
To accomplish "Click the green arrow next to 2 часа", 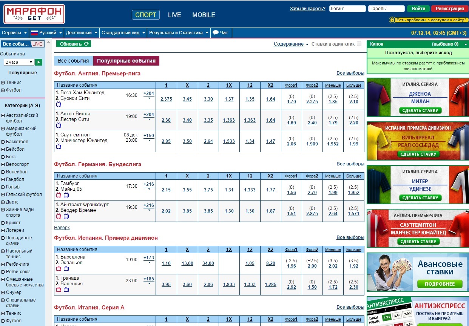I will [x=39, y=62].
